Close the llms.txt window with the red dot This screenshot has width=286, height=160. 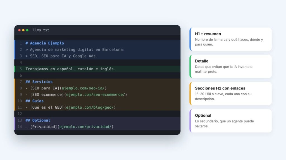(x=19, y=30)
